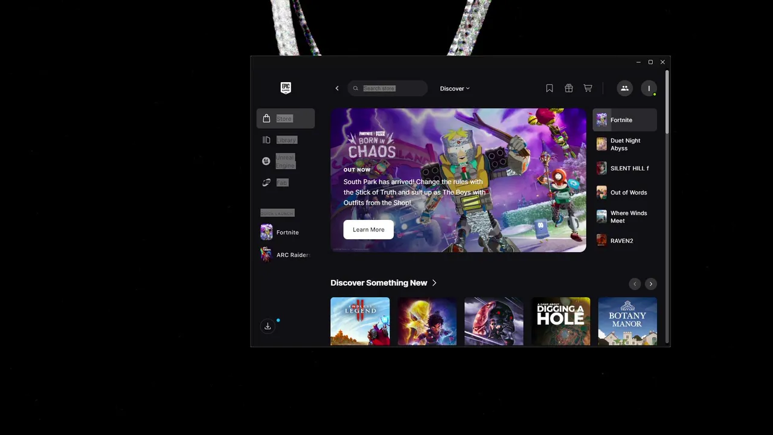Click the Born in Chaos hero banner

pyautogui.click(x=458, y=180)
